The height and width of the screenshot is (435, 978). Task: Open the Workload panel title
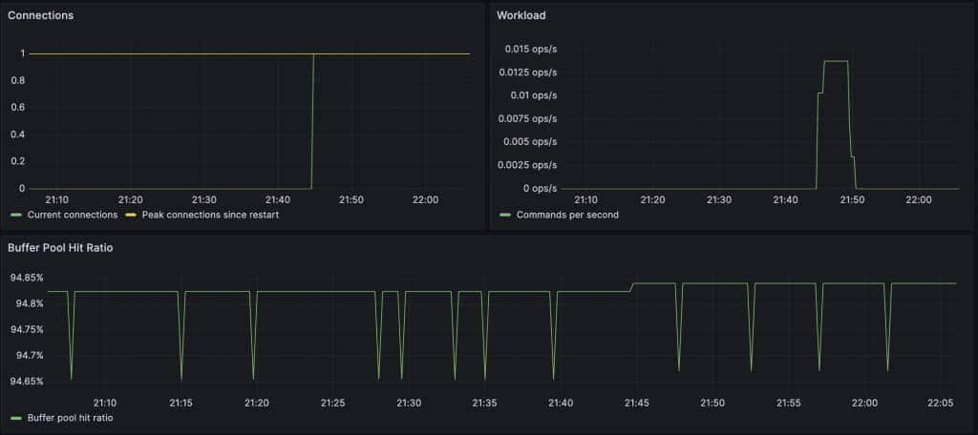click(521, 15)
